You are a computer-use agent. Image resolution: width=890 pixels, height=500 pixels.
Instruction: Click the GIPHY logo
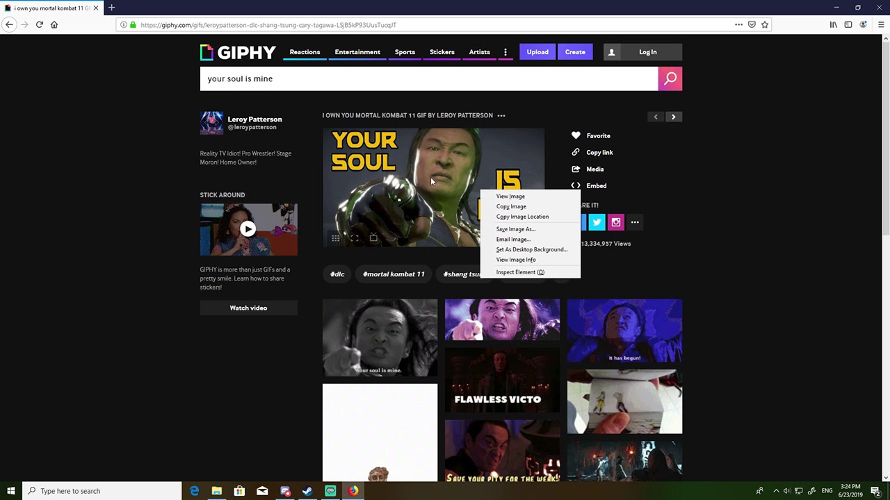click(x=238, y=52)
